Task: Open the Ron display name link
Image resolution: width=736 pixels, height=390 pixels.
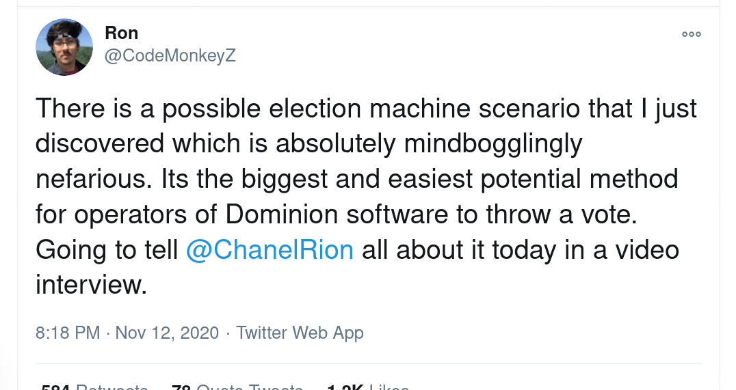Action: tap(122, 33)
